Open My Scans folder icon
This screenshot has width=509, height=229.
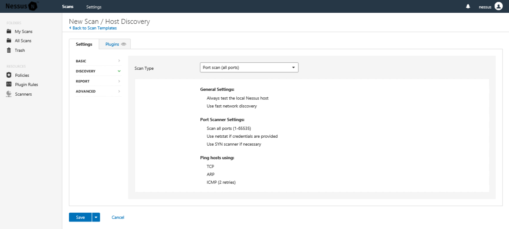[x=9, y=32]
